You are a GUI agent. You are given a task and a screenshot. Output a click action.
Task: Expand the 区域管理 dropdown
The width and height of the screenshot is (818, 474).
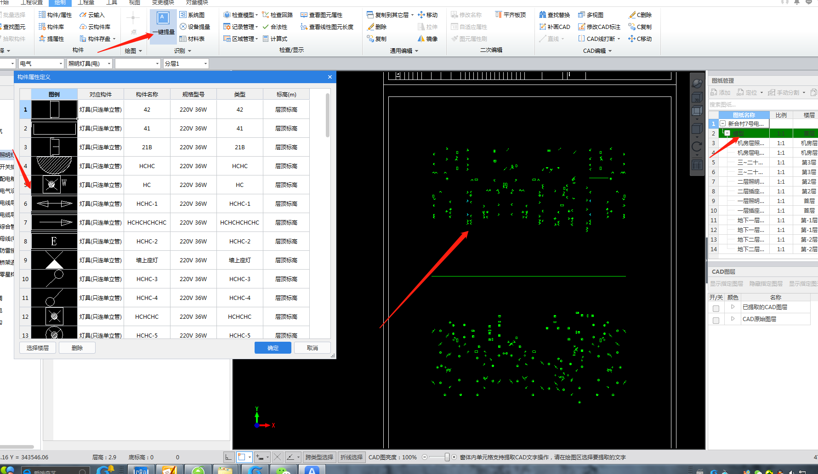256,39
